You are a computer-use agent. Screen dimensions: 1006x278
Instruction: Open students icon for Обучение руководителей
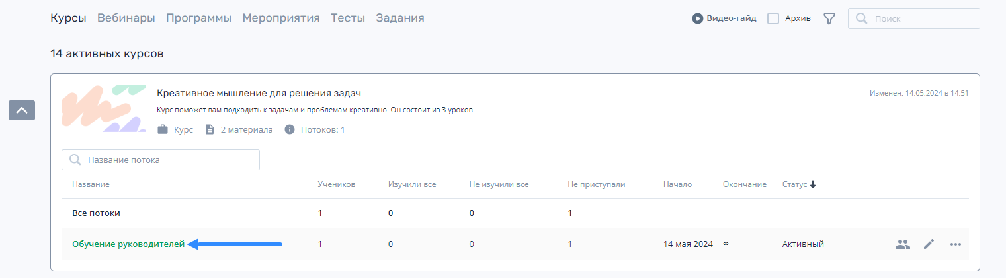pos(903,244)
